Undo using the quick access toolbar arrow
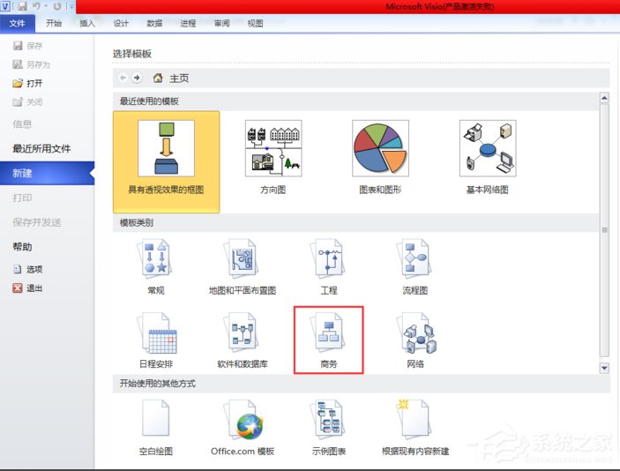The height and width of the screenshot is (471, 620). [37, 6]
